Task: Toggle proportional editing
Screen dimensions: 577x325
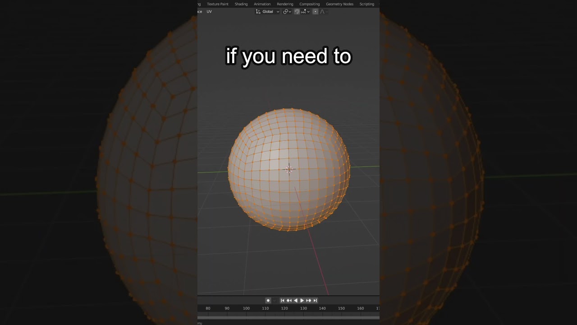Action: 315,12
